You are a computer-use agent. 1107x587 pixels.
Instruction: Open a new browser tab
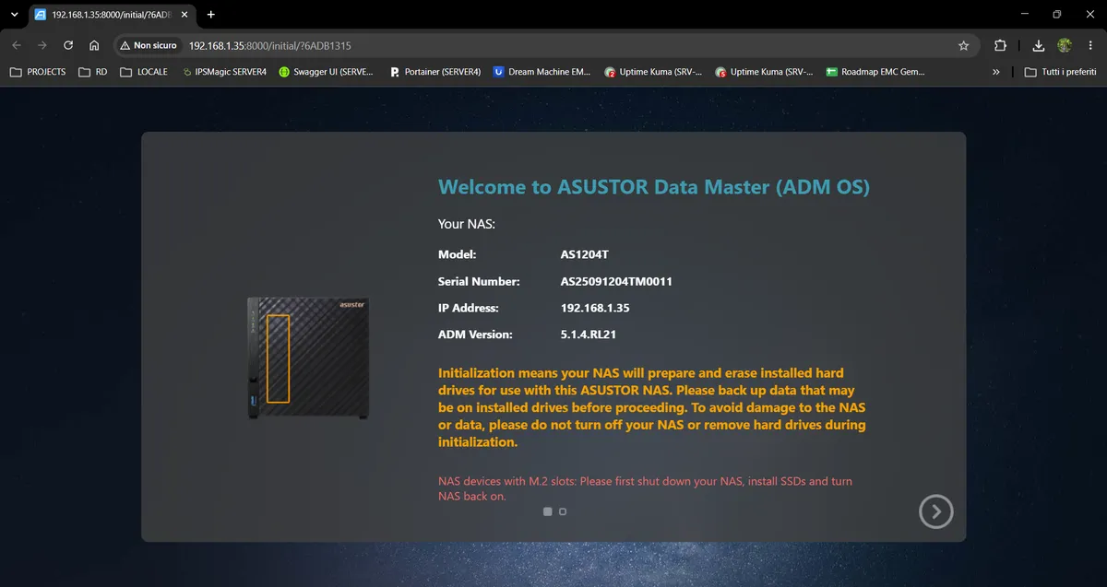coord(210,15)
